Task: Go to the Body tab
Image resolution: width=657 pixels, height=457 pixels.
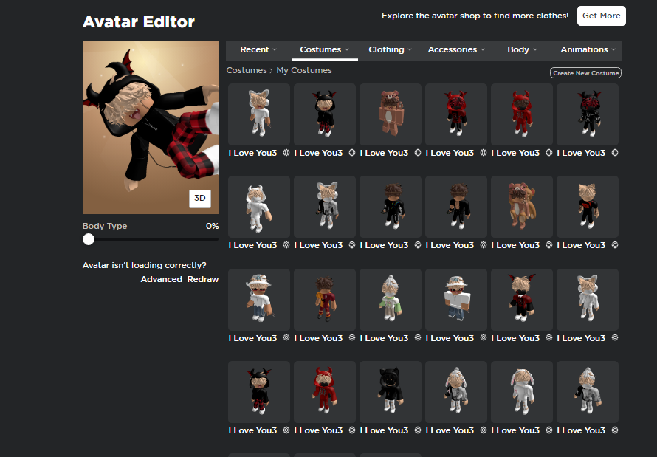Action: coord(522,50)
